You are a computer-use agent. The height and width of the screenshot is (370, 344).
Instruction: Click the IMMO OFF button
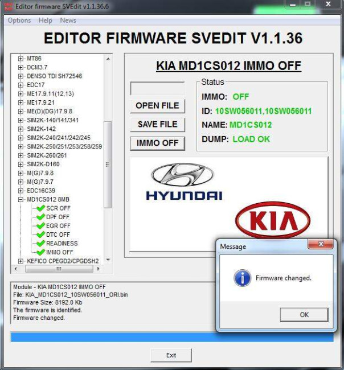click(x=158, y=143)
